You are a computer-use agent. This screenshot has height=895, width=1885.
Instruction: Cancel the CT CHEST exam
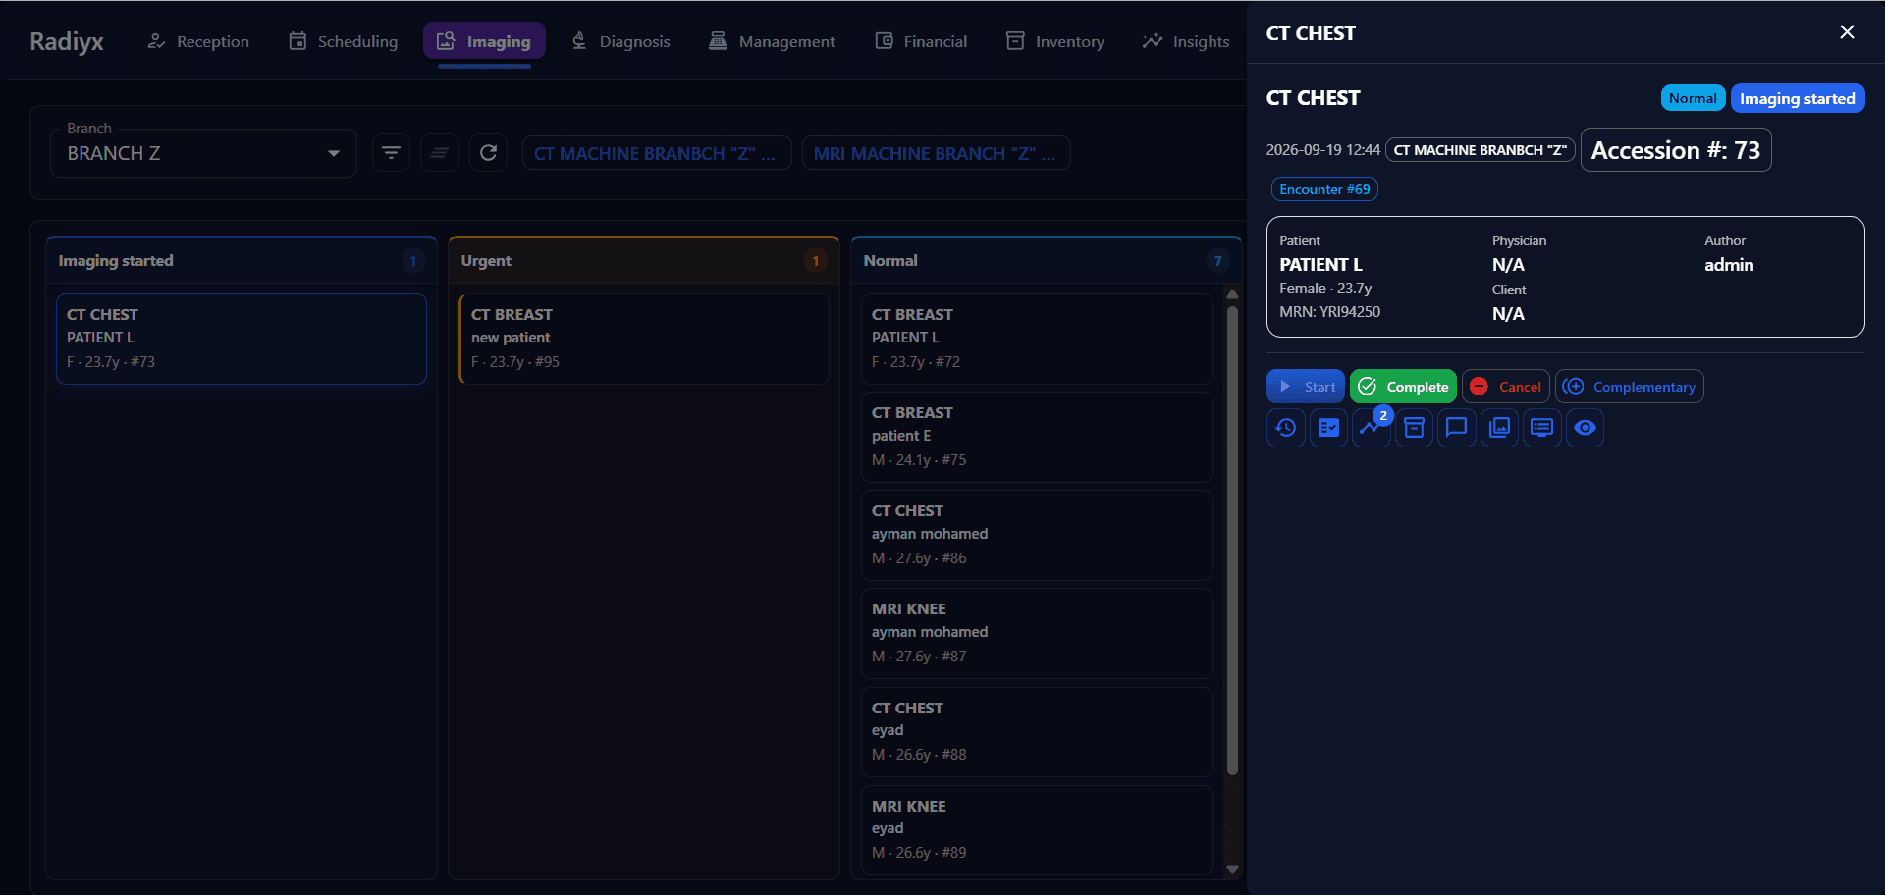tap(1506, 387)
